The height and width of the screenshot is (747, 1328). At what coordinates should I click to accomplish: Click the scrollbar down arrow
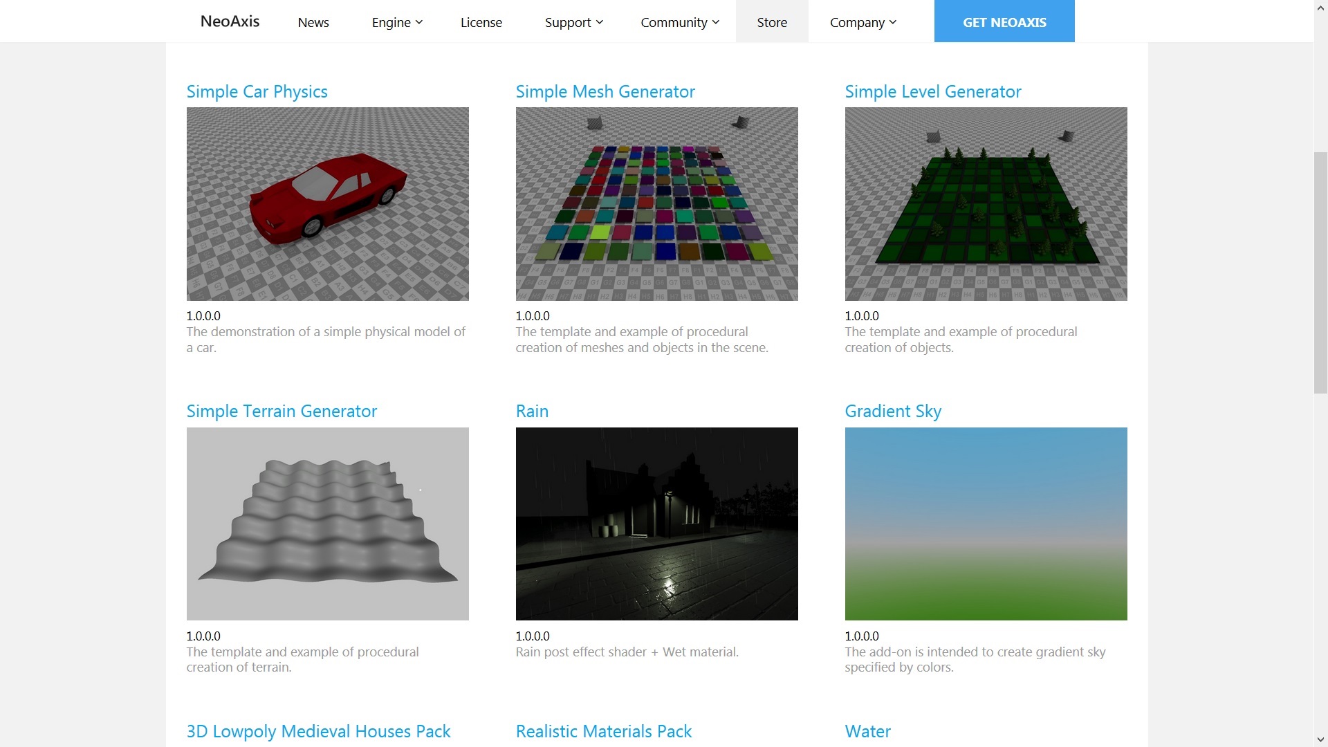1320,740
